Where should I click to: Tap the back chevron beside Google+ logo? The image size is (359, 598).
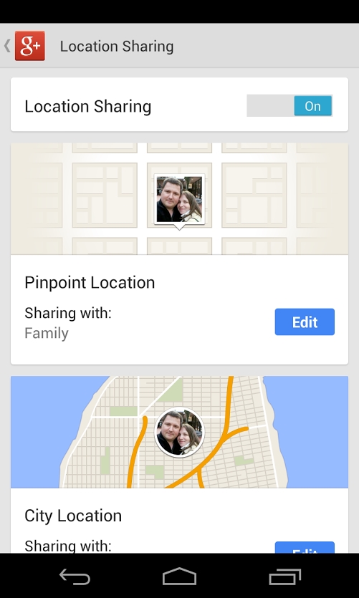click(7, 46)
